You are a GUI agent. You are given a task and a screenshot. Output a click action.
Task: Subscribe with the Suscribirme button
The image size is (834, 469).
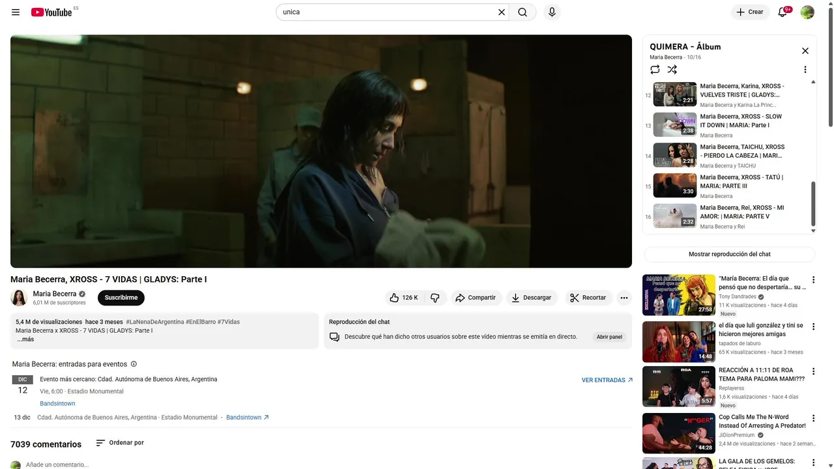121,298
